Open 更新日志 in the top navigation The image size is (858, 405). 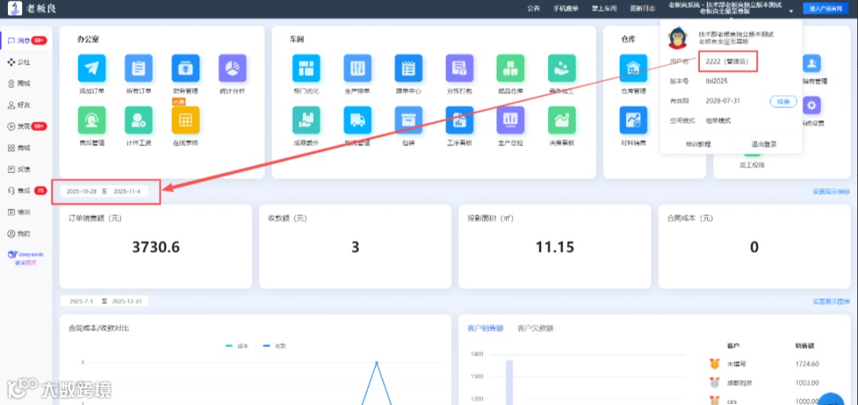click(643, 8)
